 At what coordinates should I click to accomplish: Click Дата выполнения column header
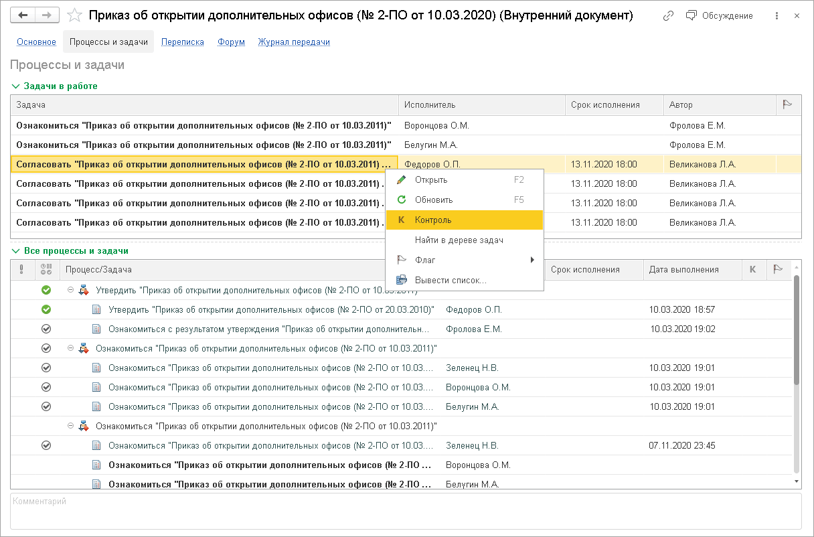tap(693, 269)
